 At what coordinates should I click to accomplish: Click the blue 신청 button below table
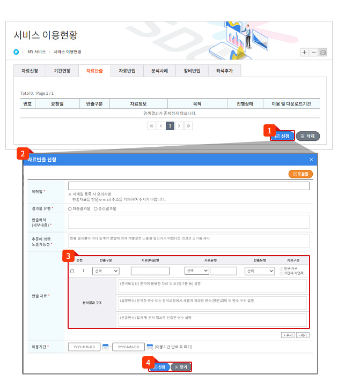click(283, 136)
